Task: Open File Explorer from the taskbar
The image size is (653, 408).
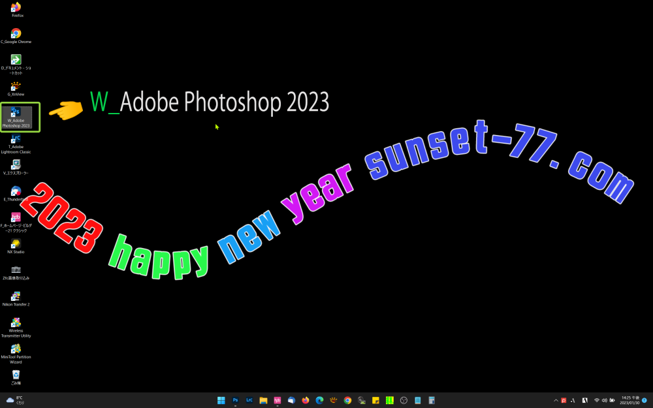Action: pyautogui.click(x=263, y=401)
